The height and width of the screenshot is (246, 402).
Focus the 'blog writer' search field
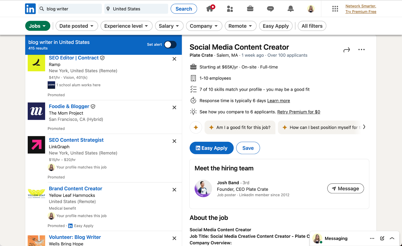(70, 9)
